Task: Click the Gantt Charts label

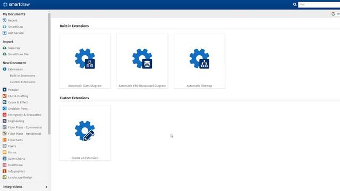Action: 16,159
